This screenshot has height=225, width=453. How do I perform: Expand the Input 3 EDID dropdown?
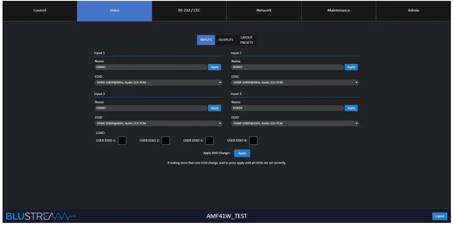[158, 123]
